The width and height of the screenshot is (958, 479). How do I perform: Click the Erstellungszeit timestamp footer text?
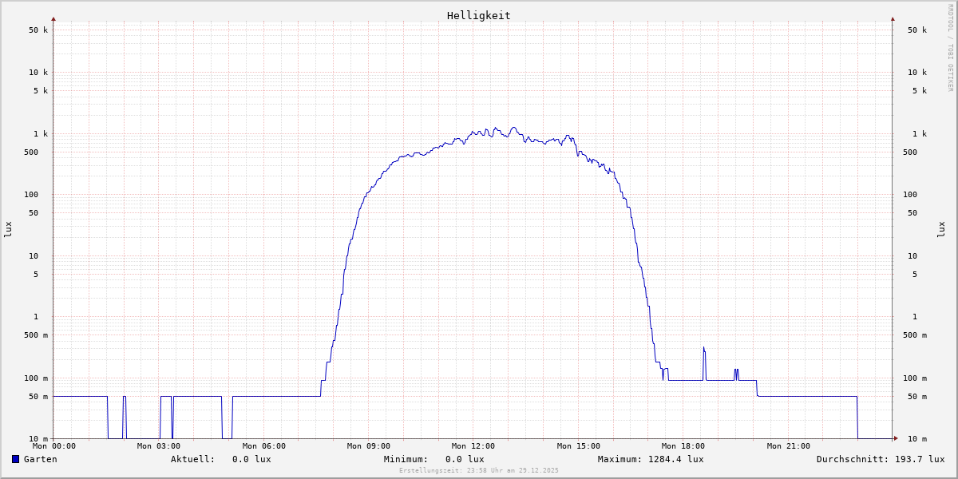479,470
